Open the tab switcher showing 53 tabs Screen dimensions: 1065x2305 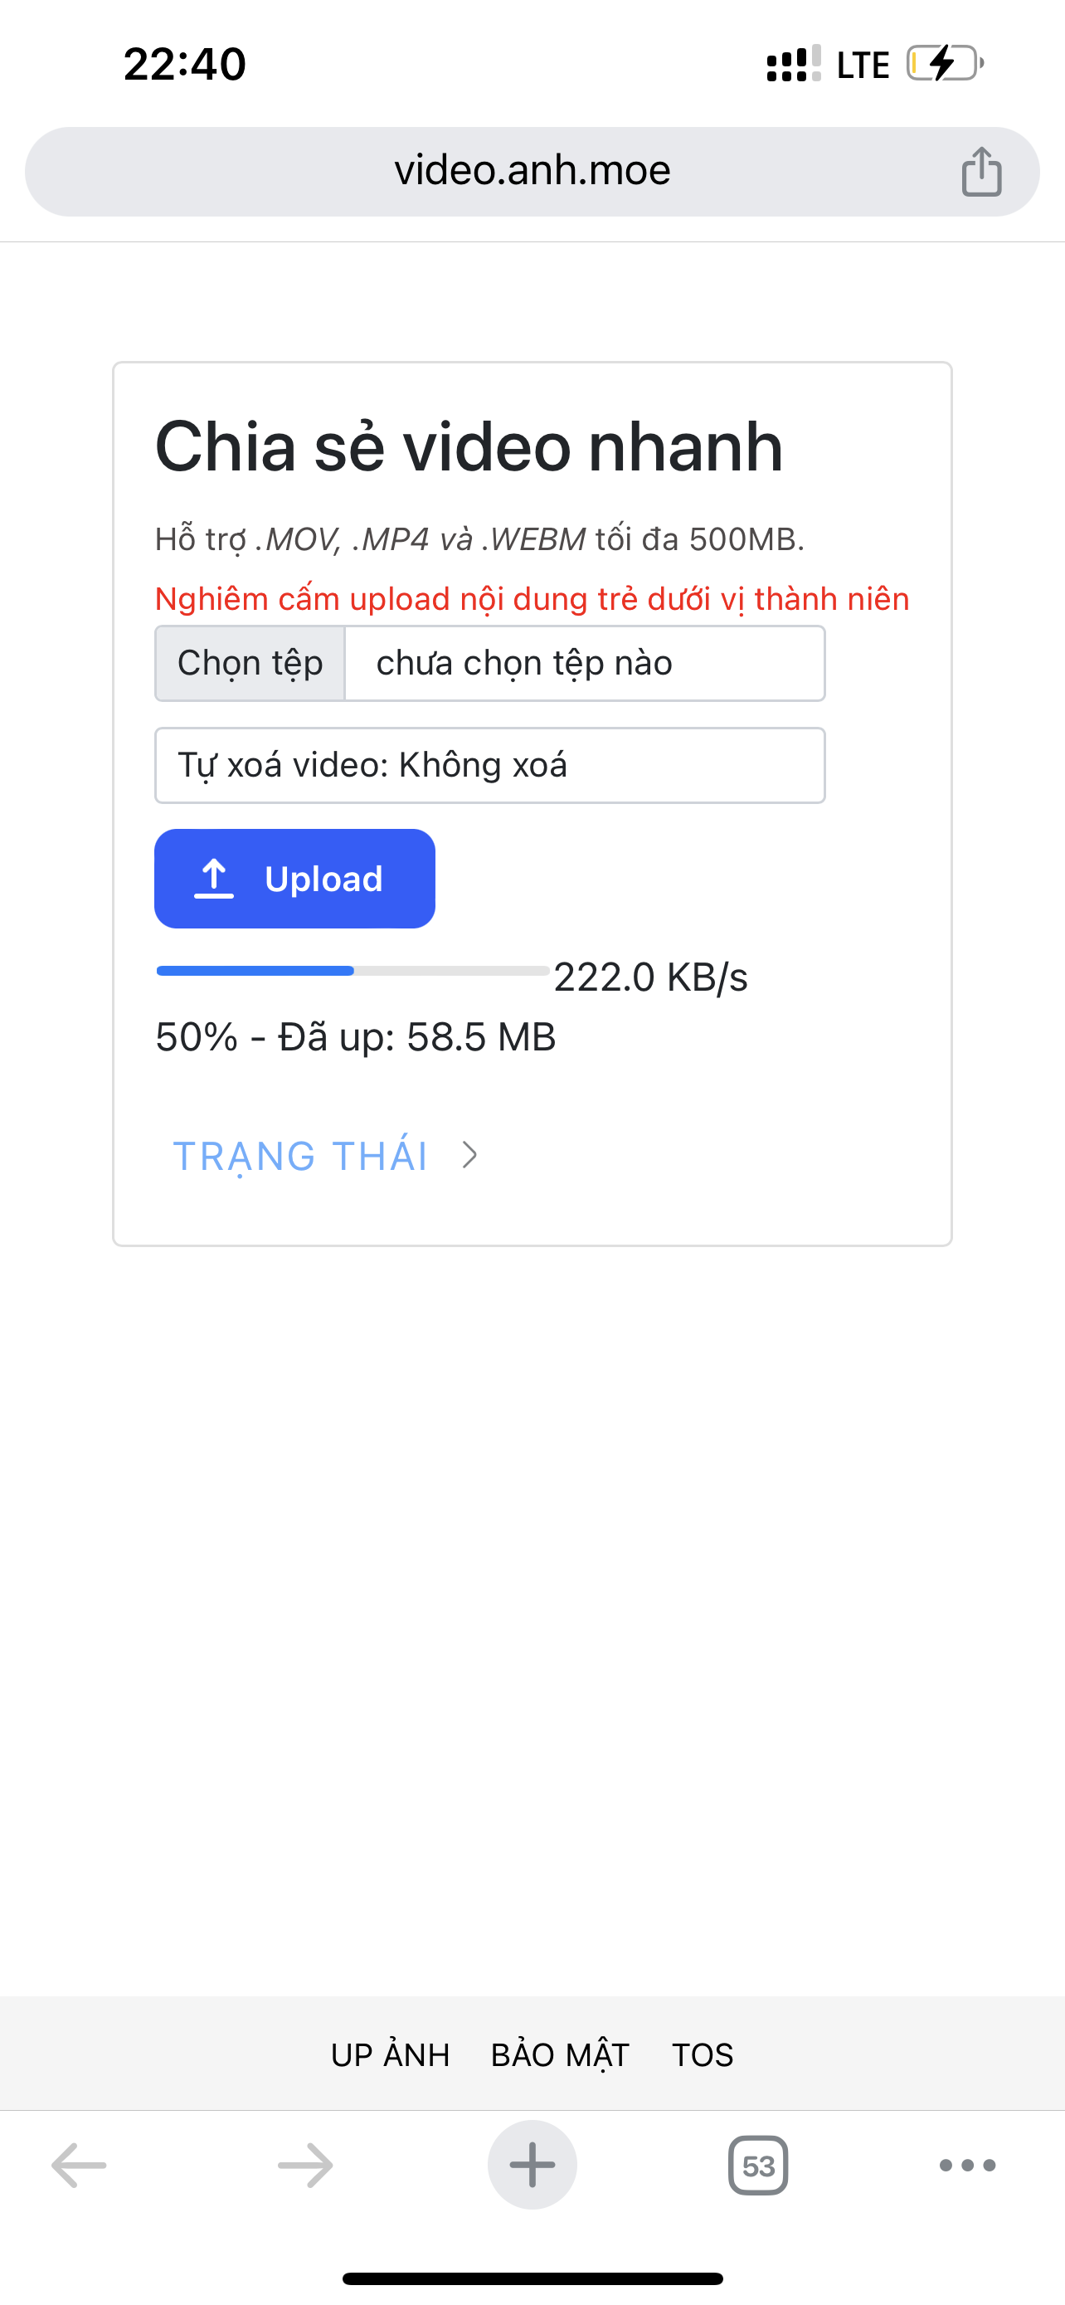point(758,2166)
